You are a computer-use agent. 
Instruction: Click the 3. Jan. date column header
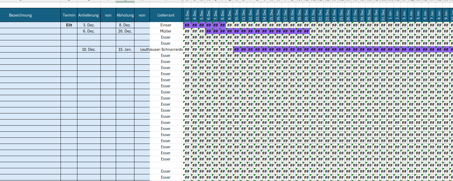(x=404, y=15)
